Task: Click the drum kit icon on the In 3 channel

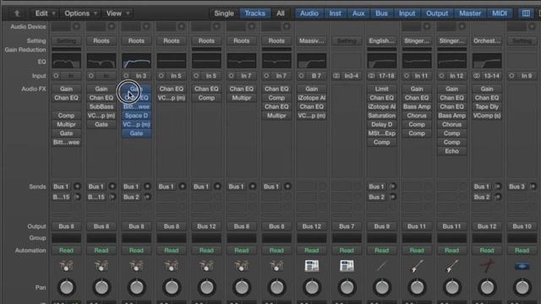Action: click(x=136, y=266)
